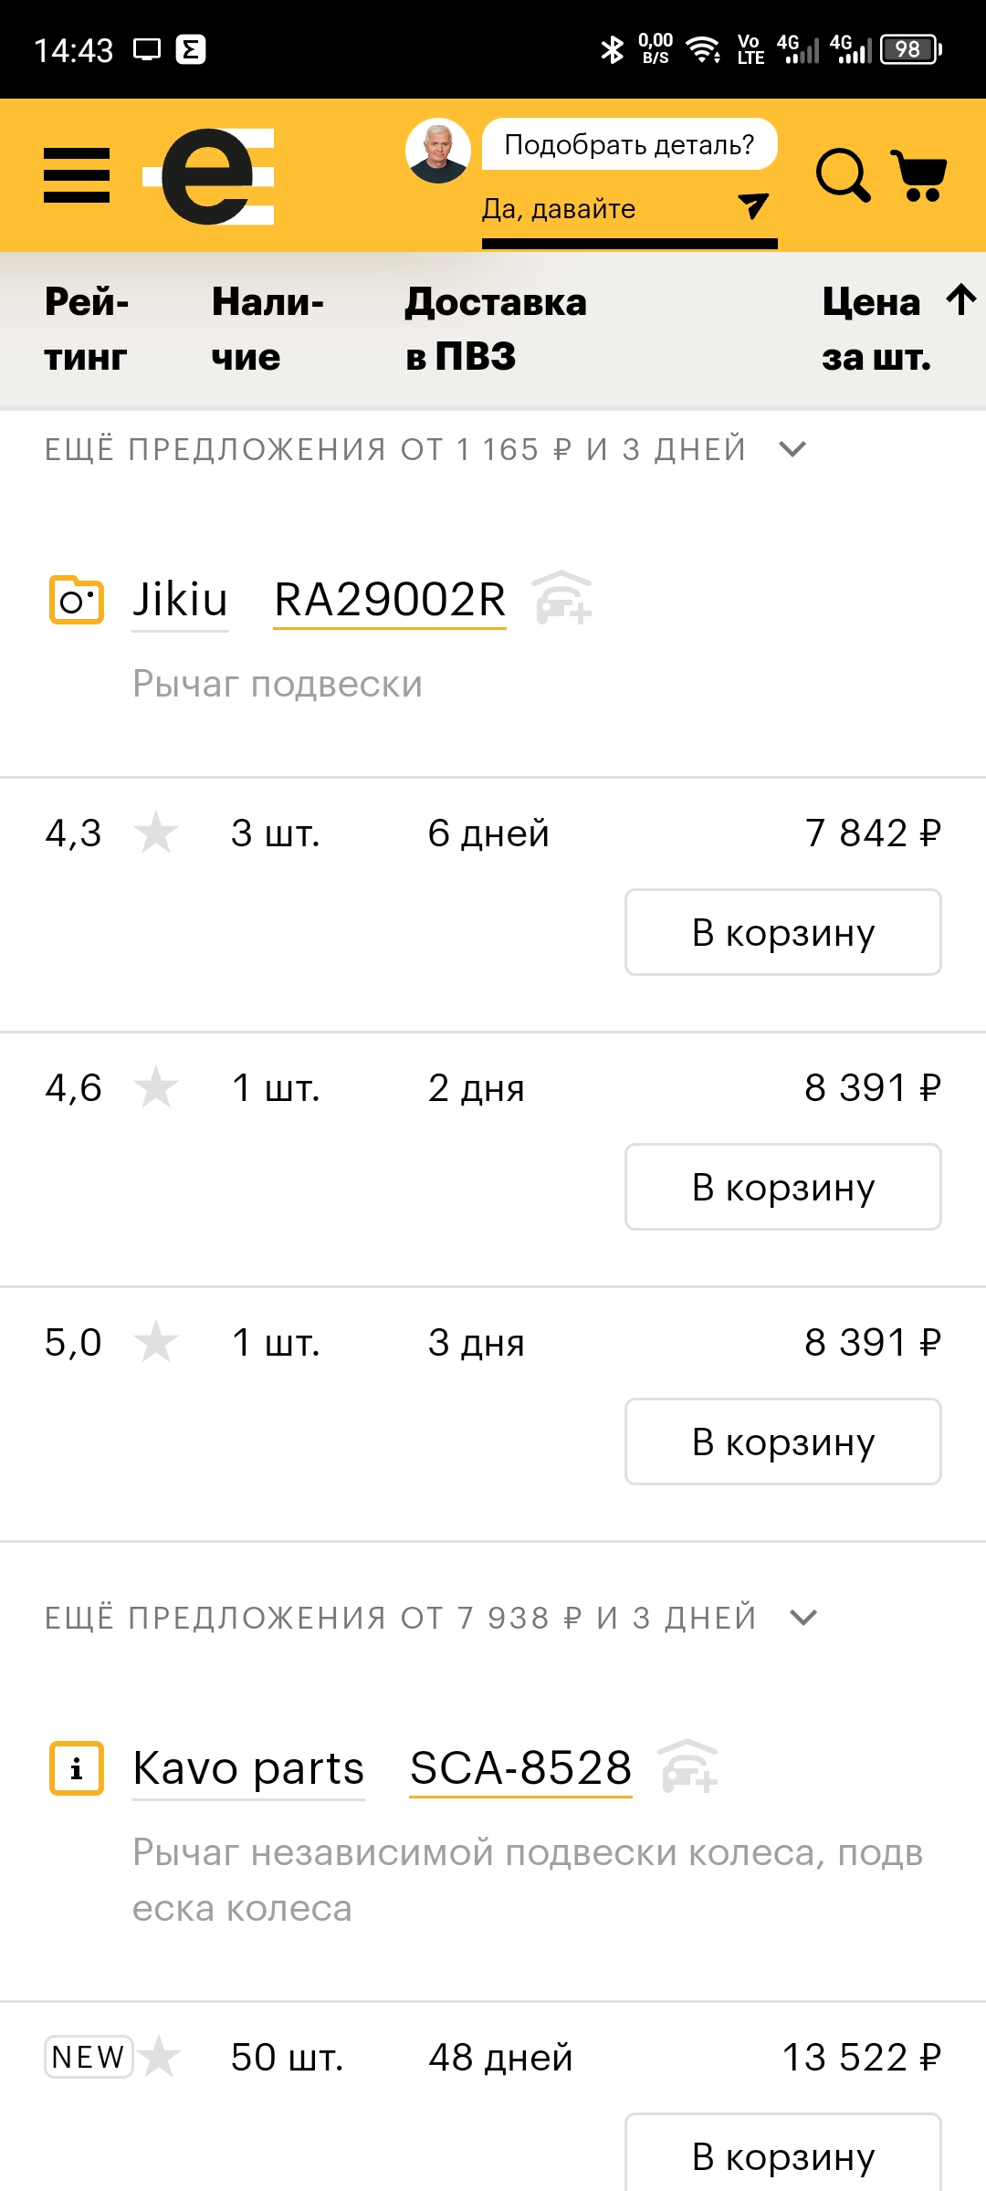Screen dimensions: 986x2191
Task: Tap garage icon next to SCA-8528
Action: click(688, 1766)
